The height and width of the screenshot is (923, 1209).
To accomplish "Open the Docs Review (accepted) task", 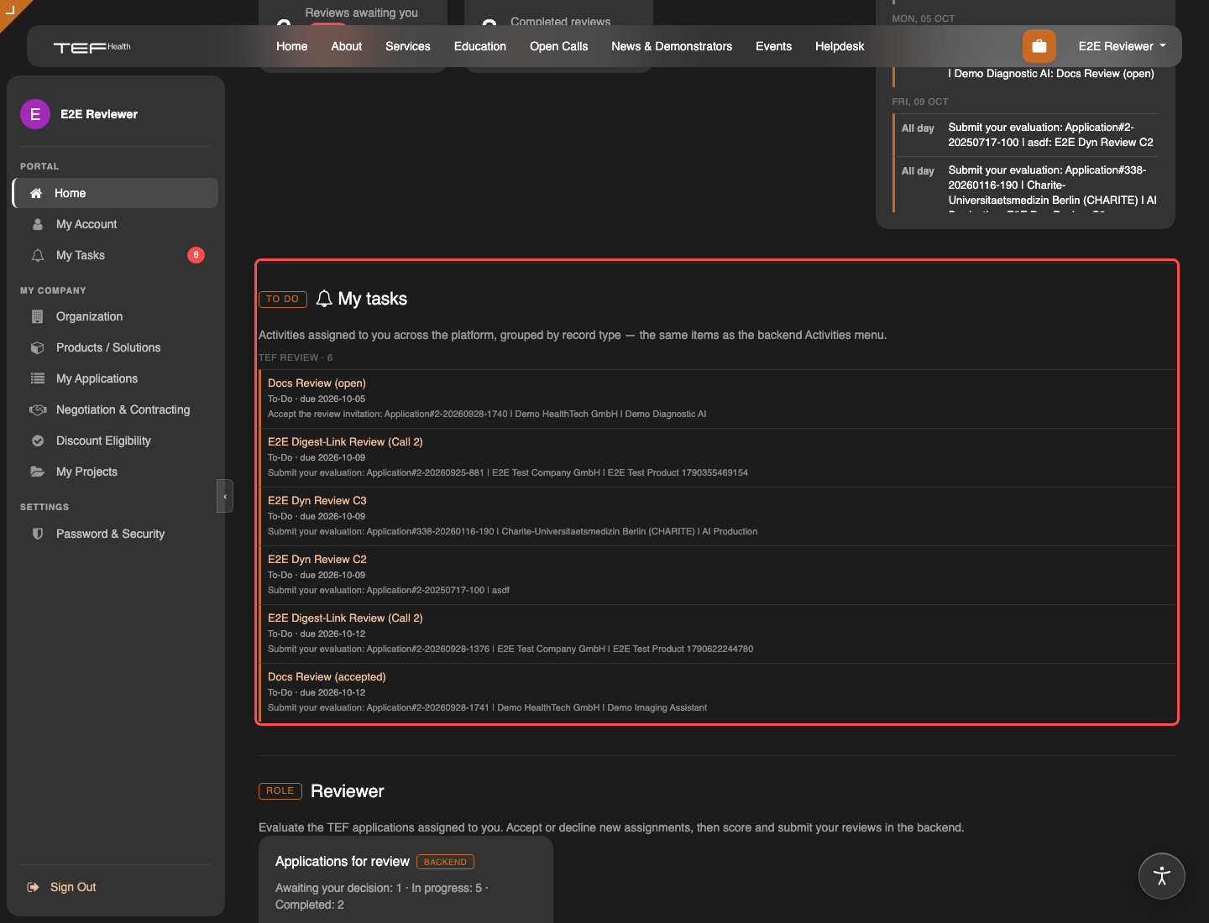I will tap(717, 692).
